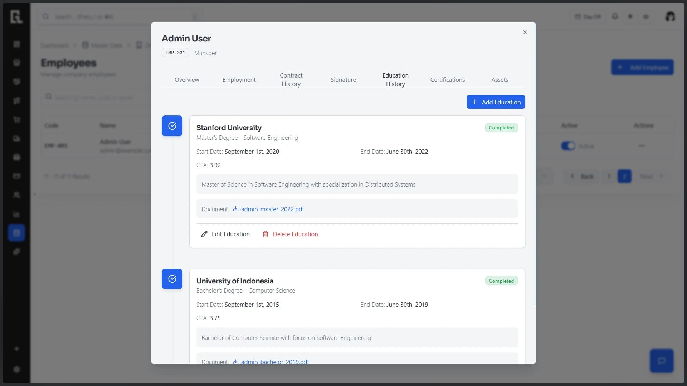
Task: Select the Signature tab
Action: tap(343, 80)
